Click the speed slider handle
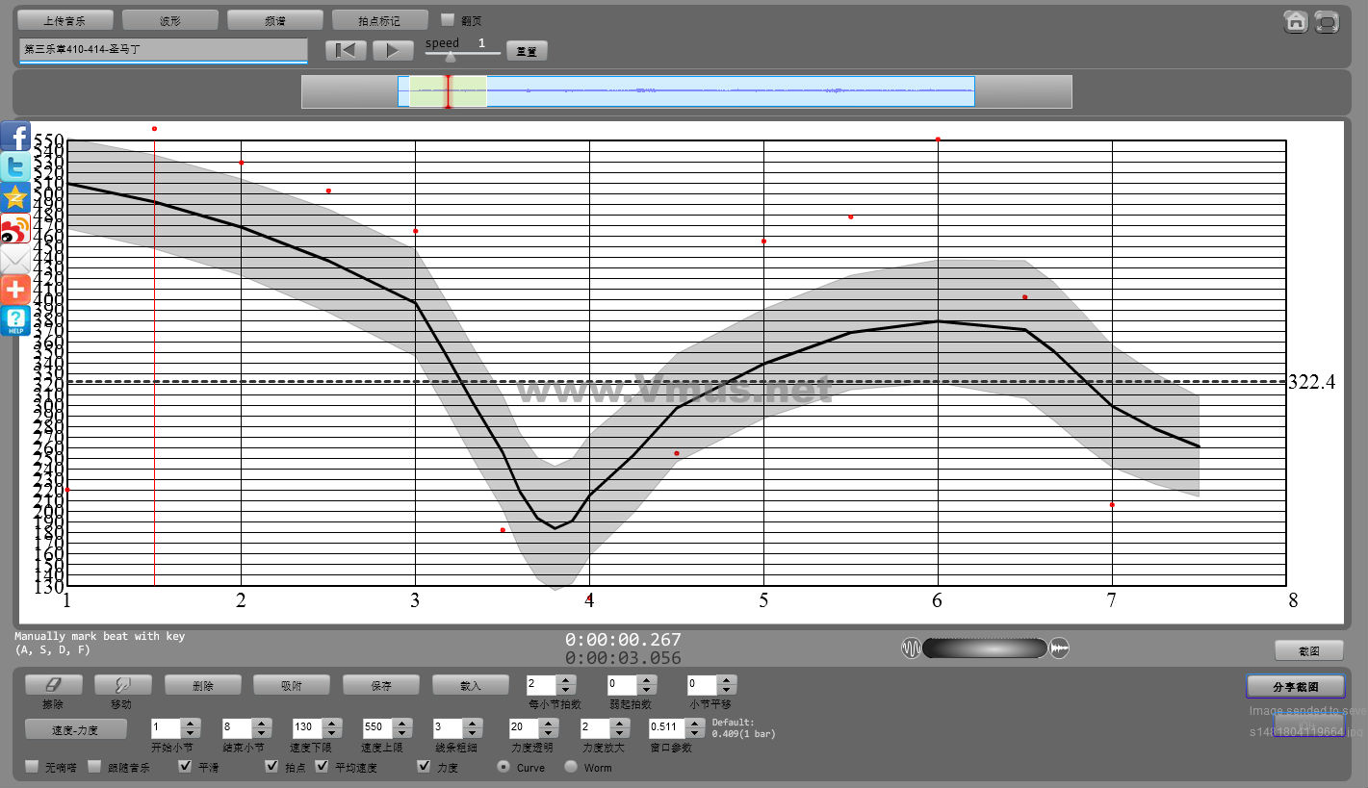1368x788 pixels. pos(450,57)
